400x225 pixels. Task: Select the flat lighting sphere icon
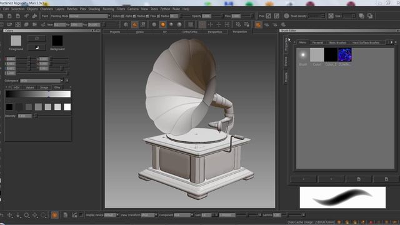pos(154,24)
